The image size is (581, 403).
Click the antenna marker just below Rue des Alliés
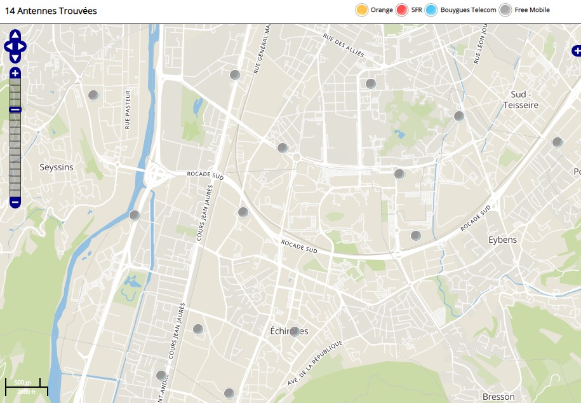coord(371,83)
